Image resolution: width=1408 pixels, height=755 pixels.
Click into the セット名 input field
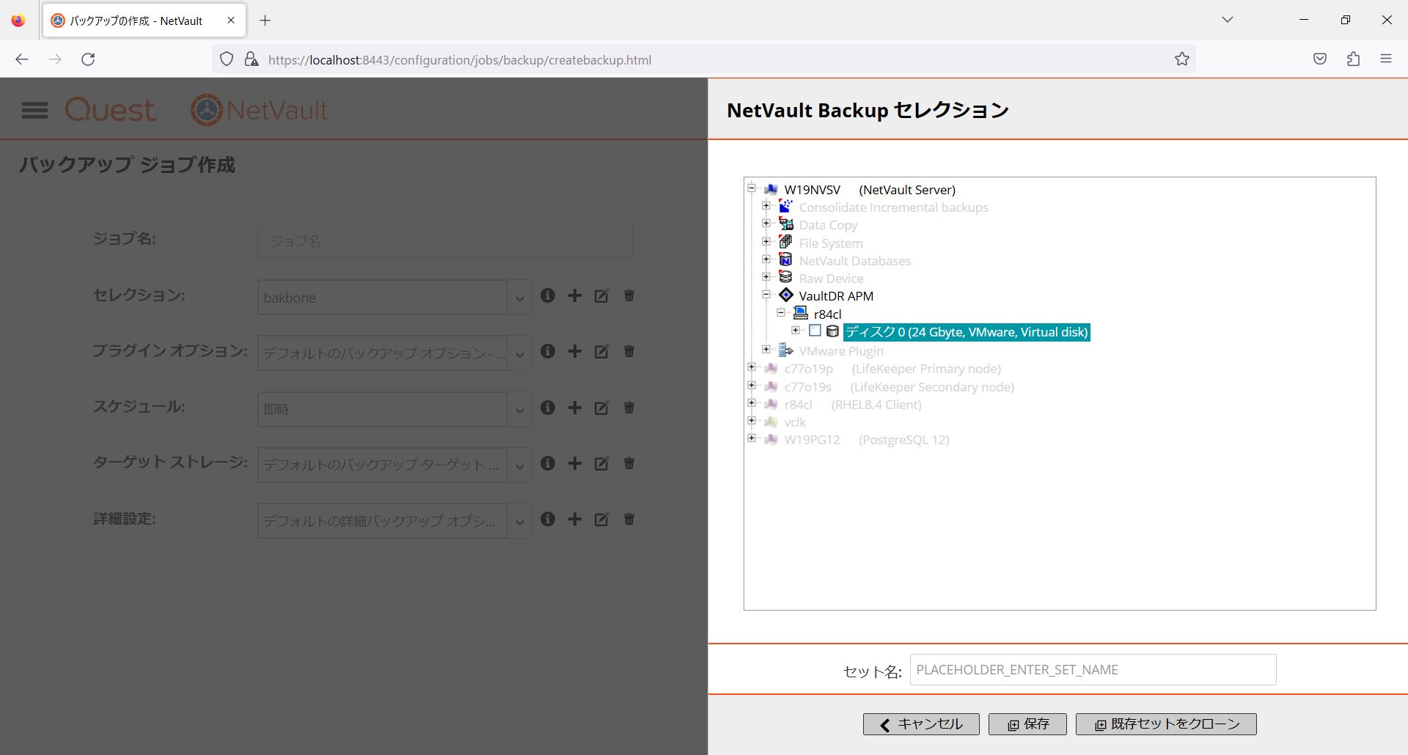coord(1093,670)
